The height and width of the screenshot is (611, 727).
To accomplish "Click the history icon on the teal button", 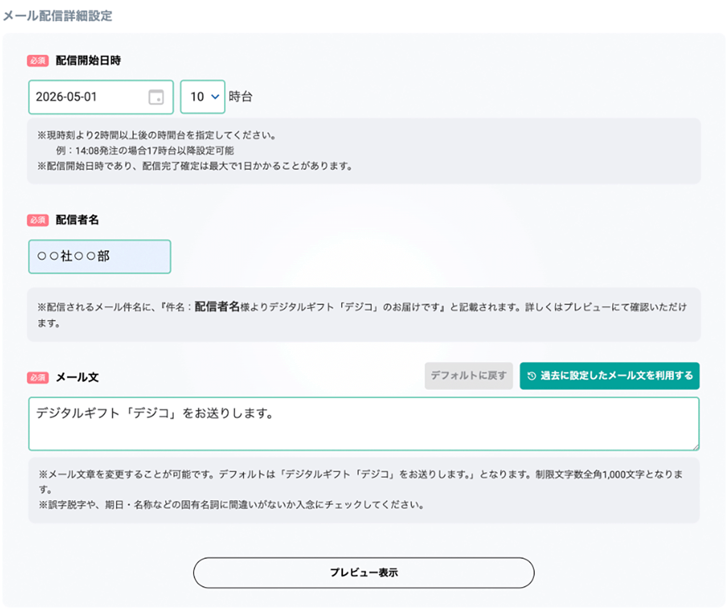I will (x=531, y=376).
